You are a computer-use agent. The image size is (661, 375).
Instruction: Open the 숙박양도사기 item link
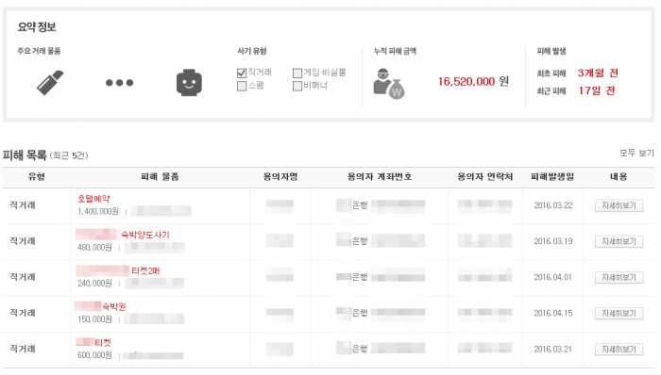[x=145, y=235]
